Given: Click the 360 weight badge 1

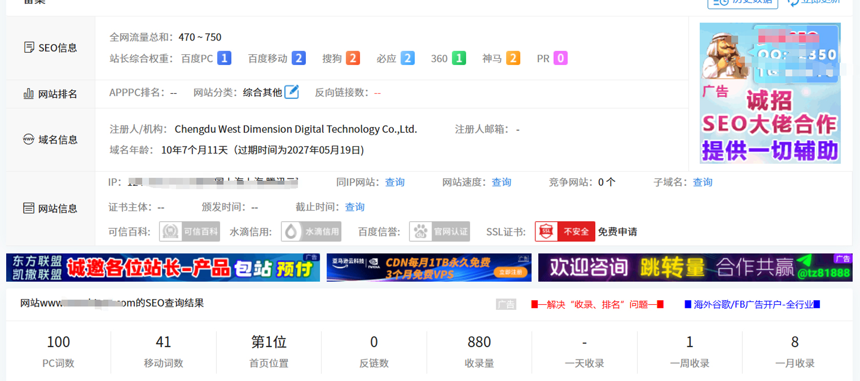Looking at the screenshot, I should coord(459,58).
